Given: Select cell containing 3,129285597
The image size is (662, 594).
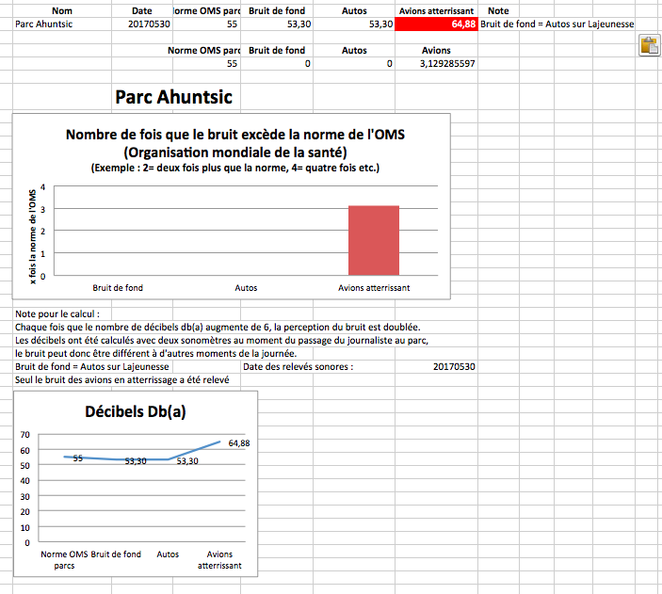Looking at the screenshot, I should tap(436, 64).
